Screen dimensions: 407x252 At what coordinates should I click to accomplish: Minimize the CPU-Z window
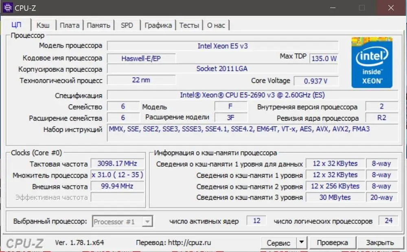(333, 8)
